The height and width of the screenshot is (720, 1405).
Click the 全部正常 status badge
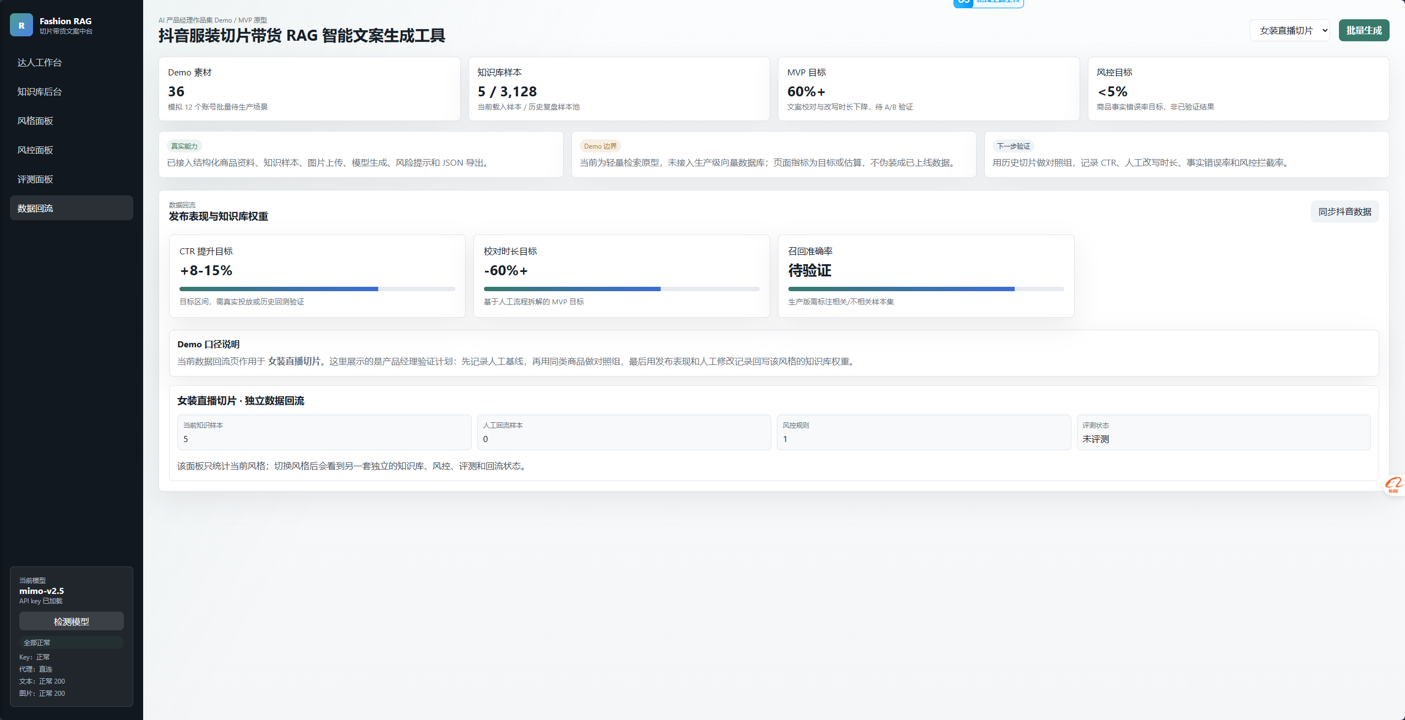click(x=72, y=642)
